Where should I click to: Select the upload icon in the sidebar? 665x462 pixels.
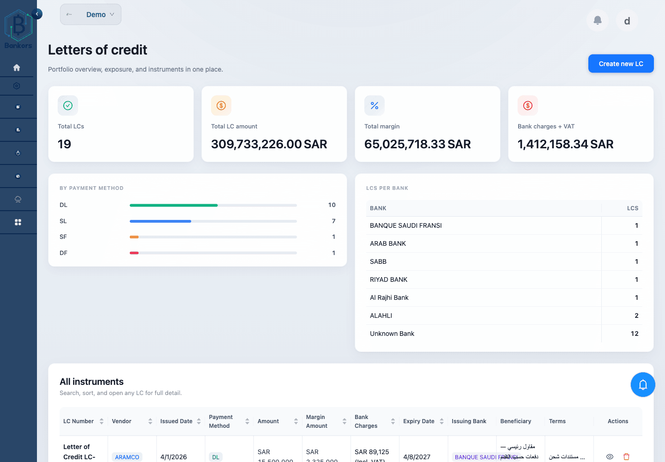17,152
